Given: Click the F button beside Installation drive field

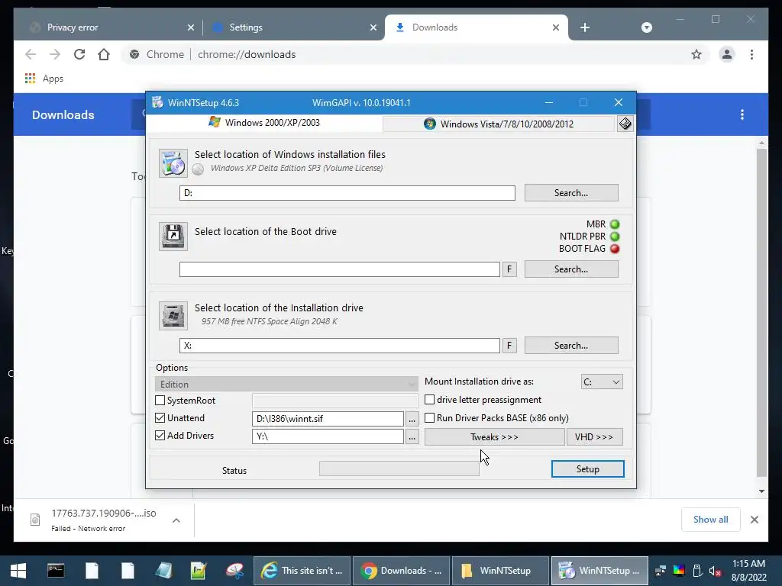Looking at the screenshot, I should (x=509, y=346).
